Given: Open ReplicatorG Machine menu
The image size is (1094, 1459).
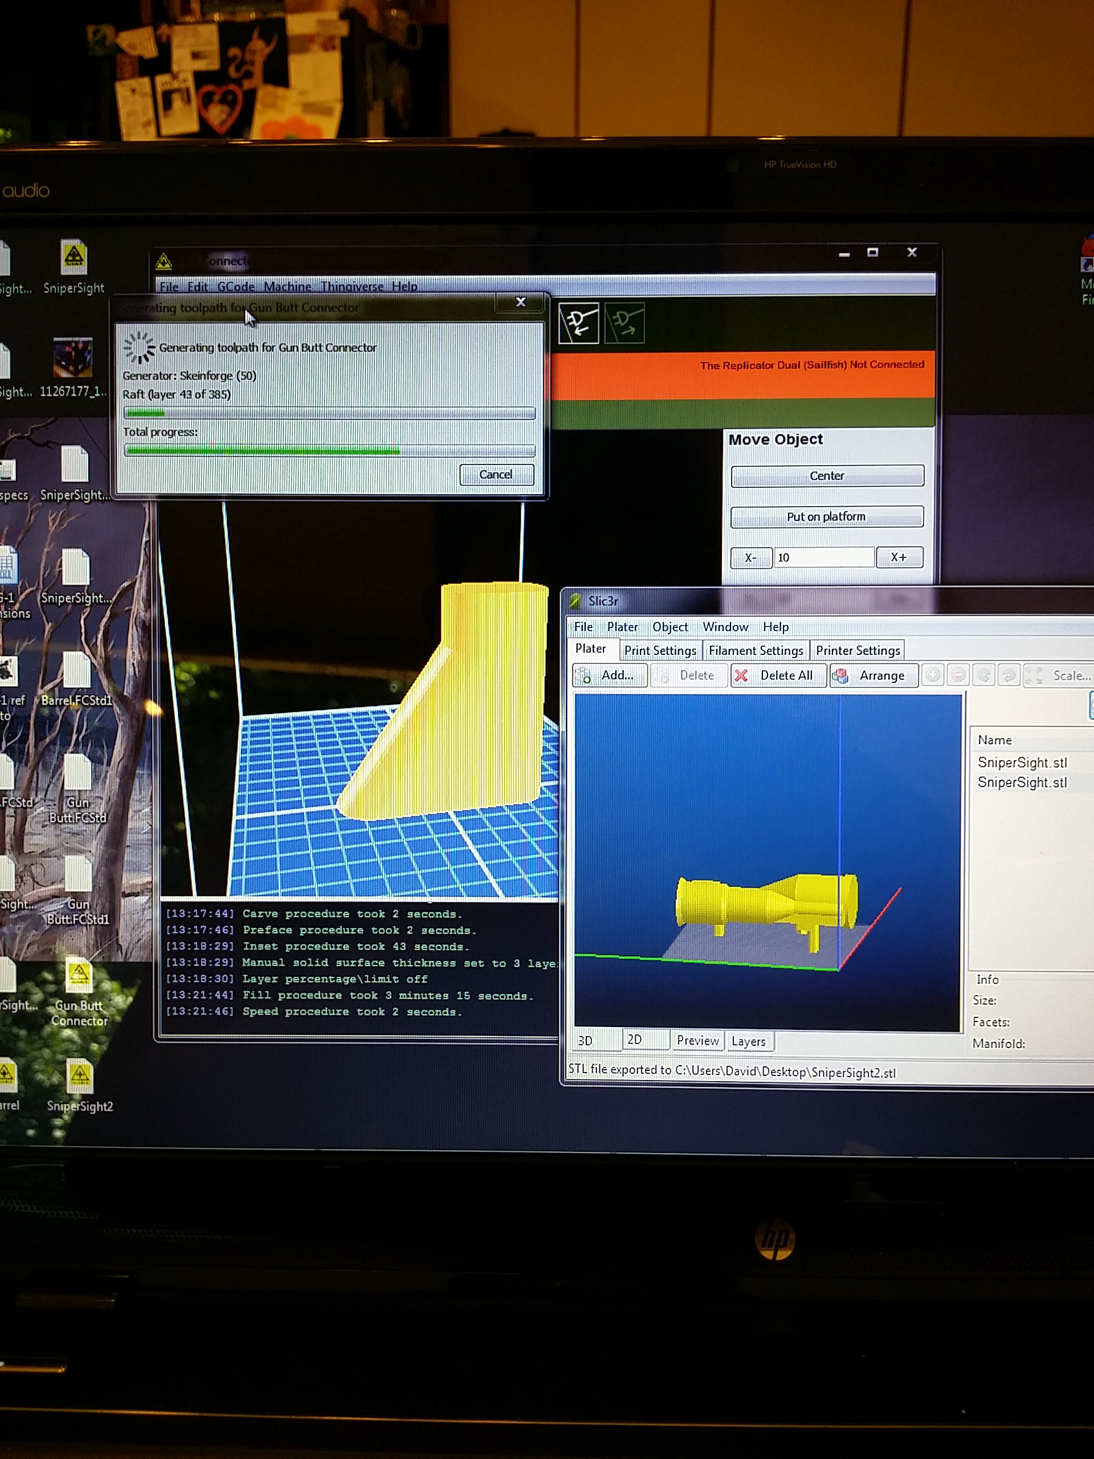Looking at the screenshot, I should coord(288,286).
